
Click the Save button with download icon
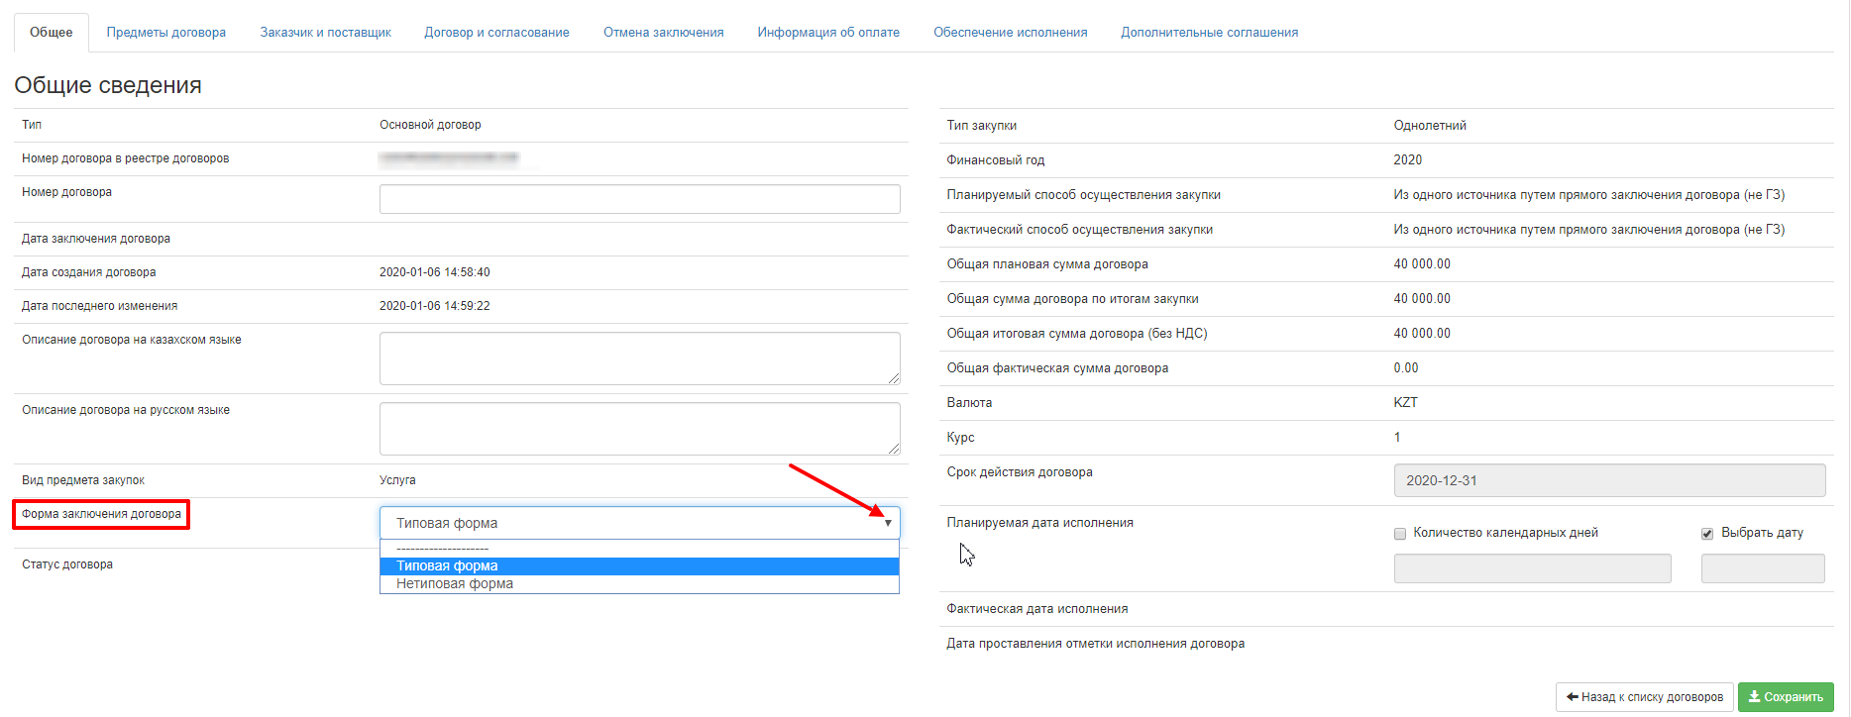pos(1786,697)
